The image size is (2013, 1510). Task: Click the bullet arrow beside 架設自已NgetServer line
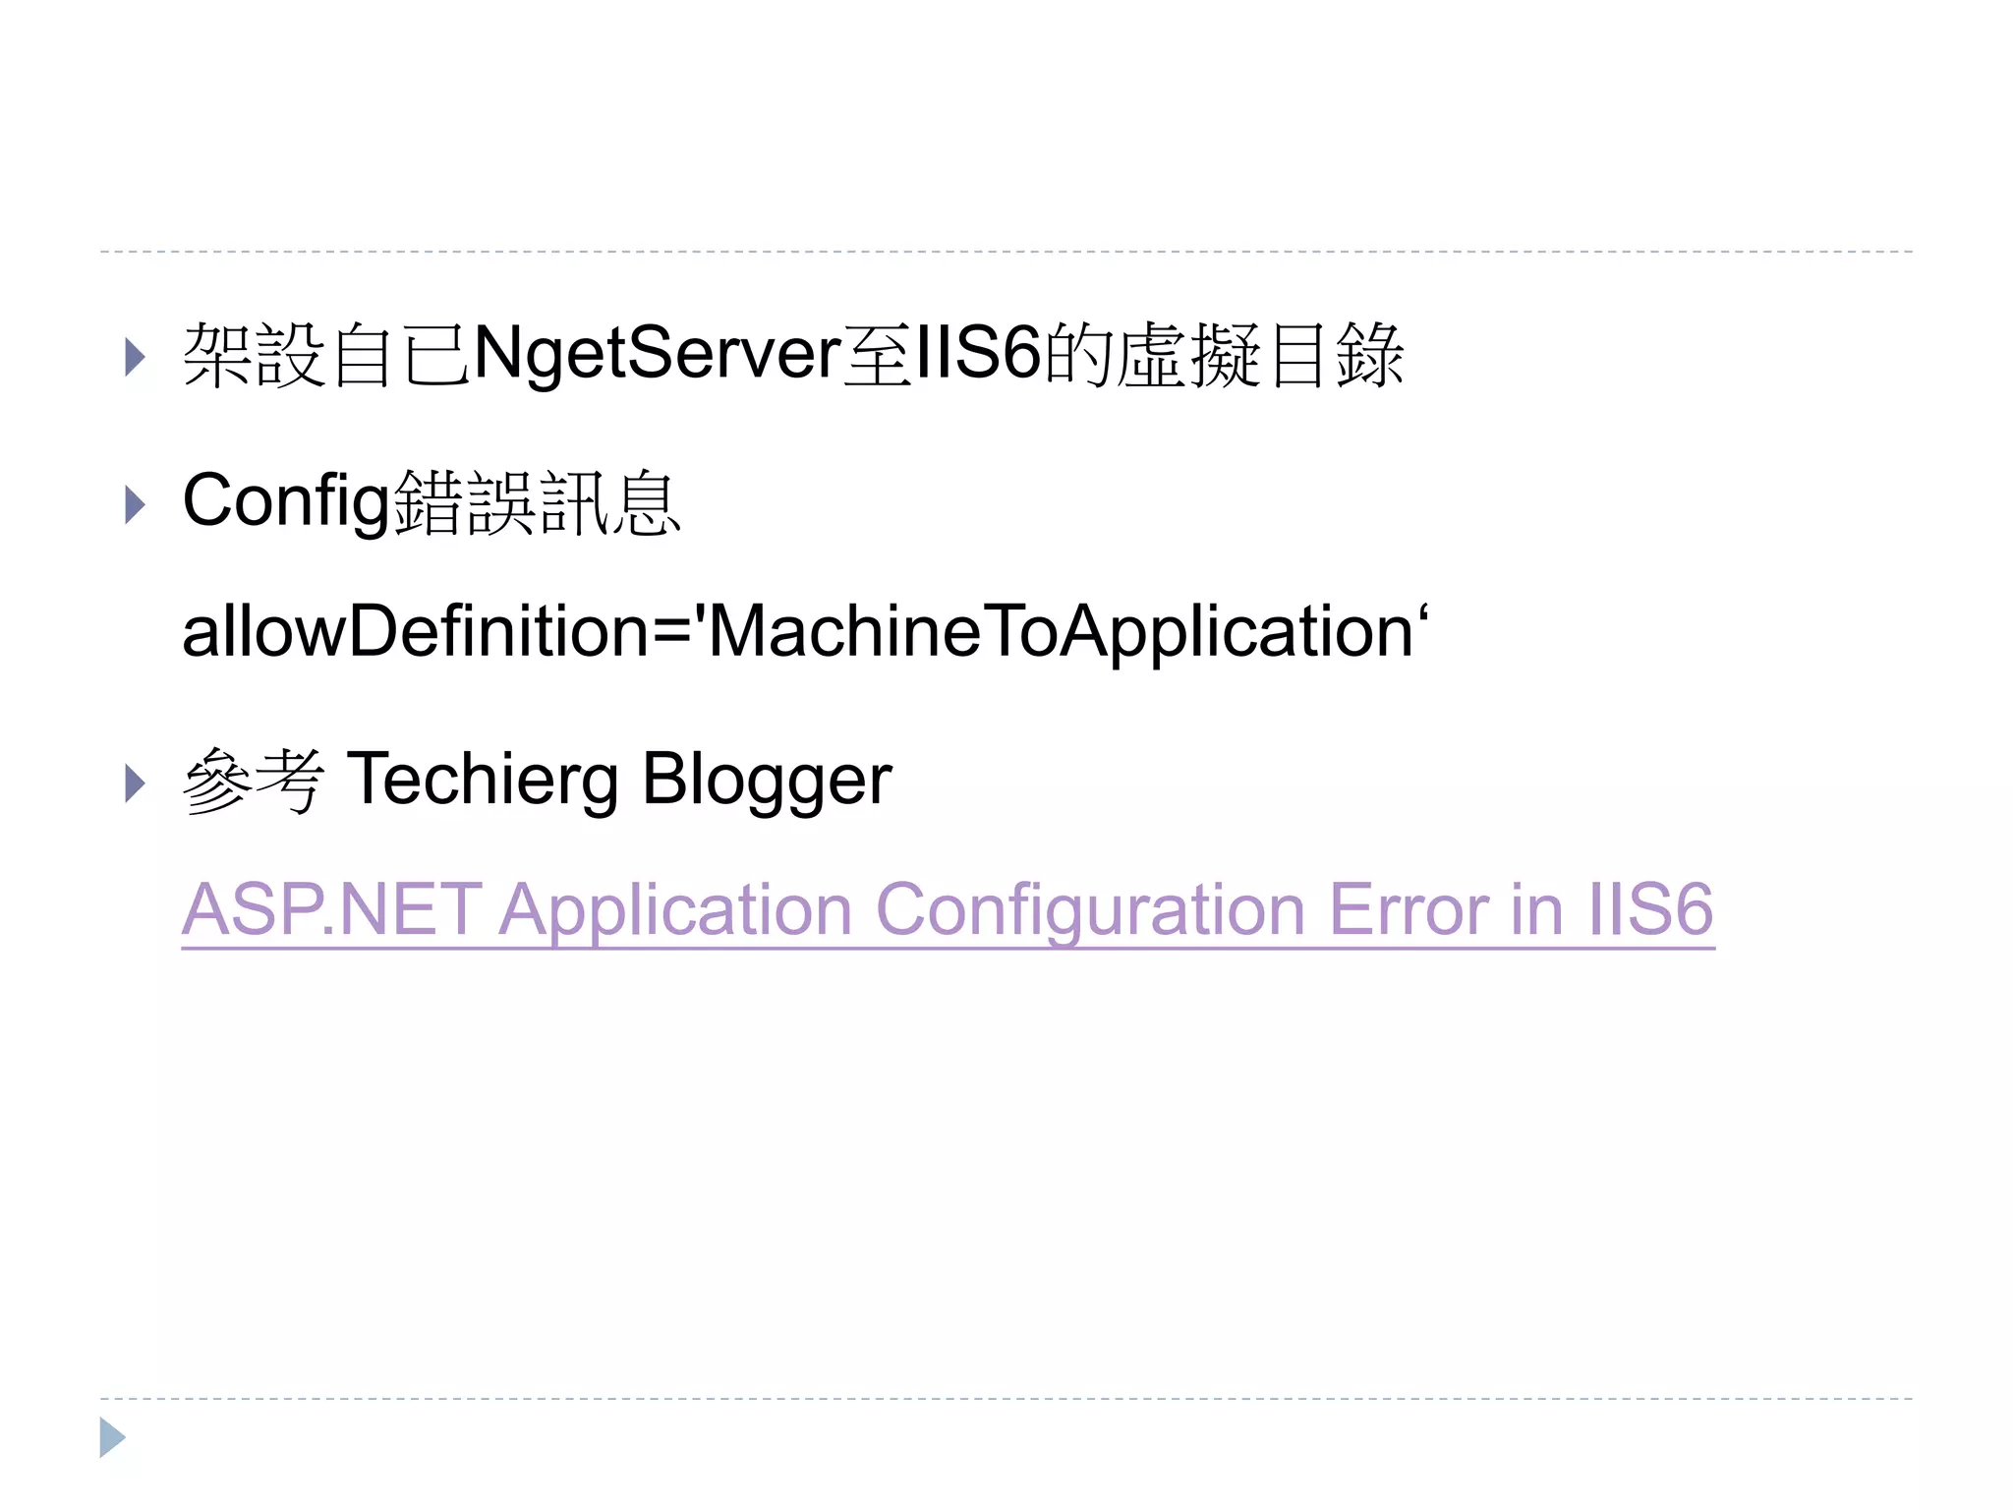click(136, 357)
